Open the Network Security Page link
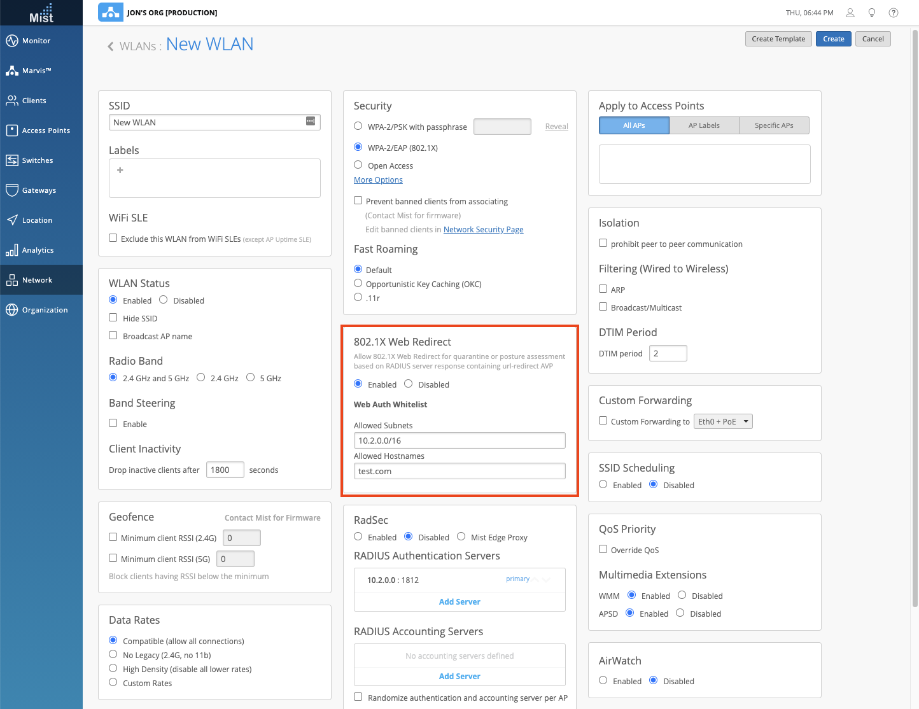919x709 pixels. tap(483, 230)
